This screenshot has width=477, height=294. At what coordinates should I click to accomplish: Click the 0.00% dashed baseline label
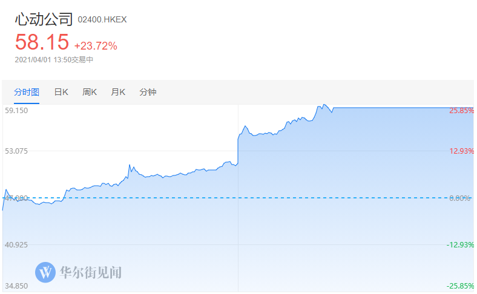coord(459,198)
